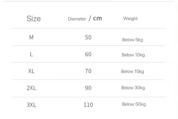Select the 3XL size cell

point(31,105)
